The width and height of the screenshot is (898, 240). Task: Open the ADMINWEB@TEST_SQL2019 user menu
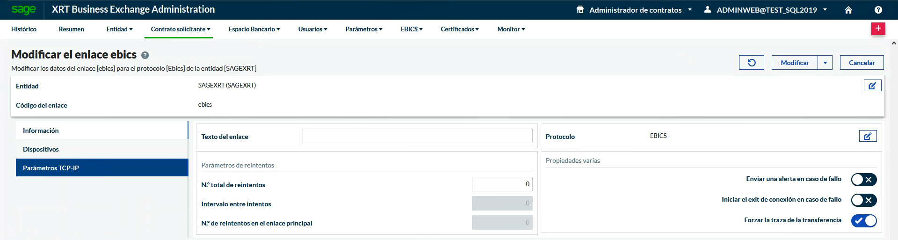766,10
